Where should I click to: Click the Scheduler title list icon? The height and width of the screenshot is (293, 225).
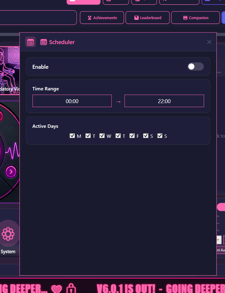pyautogui.click(x=44, y=42)
